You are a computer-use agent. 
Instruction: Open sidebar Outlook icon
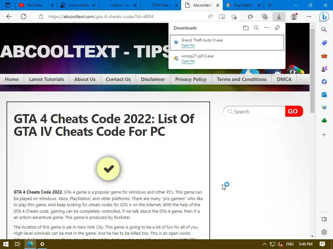(x=324, y=95)
